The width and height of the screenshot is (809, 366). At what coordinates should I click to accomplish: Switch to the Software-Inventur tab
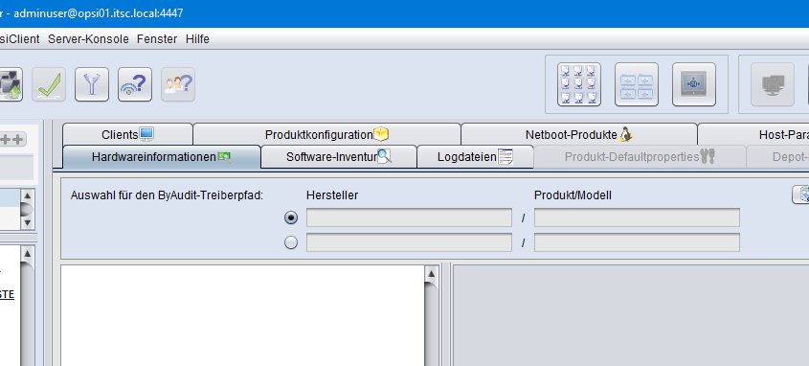pyautogui.click(x=339, y=157)
